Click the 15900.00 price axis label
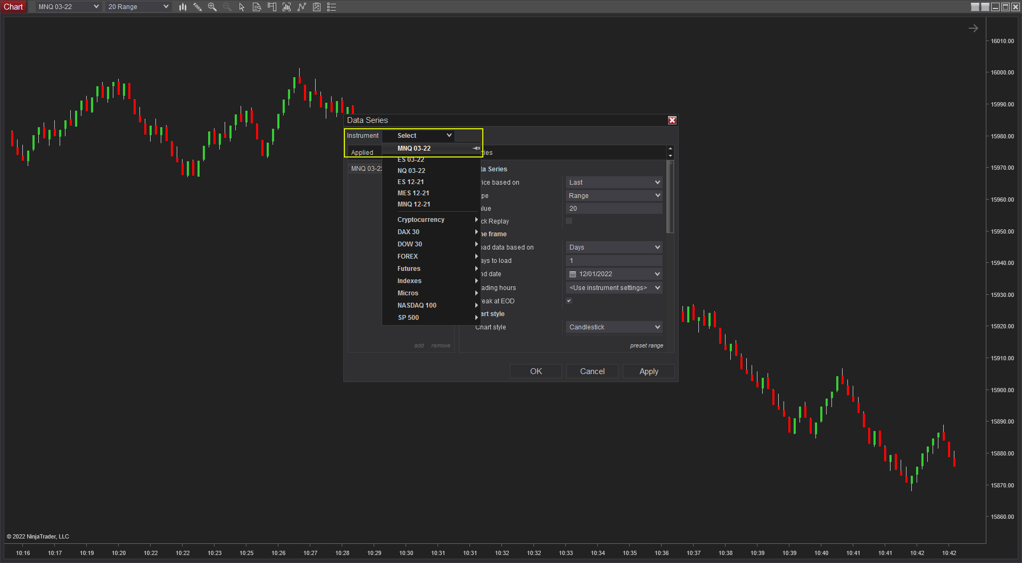The width and height of the screenshot is (1022, 563). [1002, 390]
